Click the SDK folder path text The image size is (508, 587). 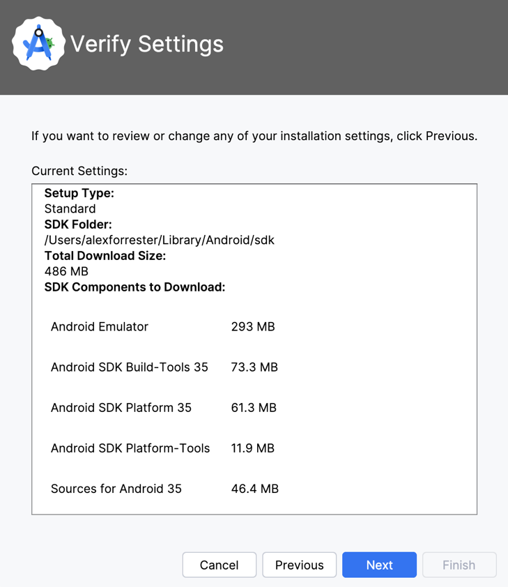(160, 240)
